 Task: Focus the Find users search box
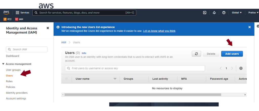click(x=135, y=68)
